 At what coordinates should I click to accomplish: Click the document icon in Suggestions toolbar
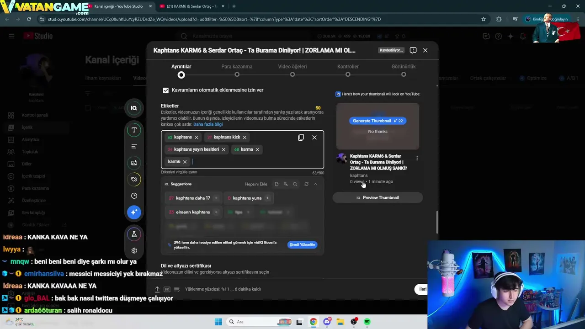[277, 184]
